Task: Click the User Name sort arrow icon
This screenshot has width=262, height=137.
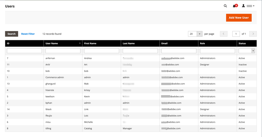Action: [x=80, y=43]
